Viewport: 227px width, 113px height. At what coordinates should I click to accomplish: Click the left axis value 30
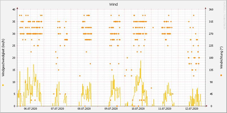(x=14, y=34)
